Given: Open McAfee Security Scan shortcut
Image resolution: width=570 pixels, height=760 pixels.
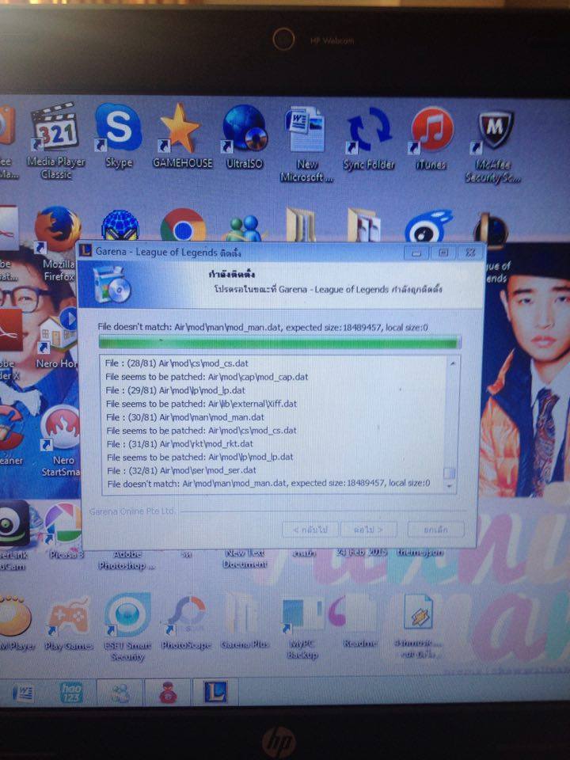Looking at the screenshot, I should click(x=493, y=146).
